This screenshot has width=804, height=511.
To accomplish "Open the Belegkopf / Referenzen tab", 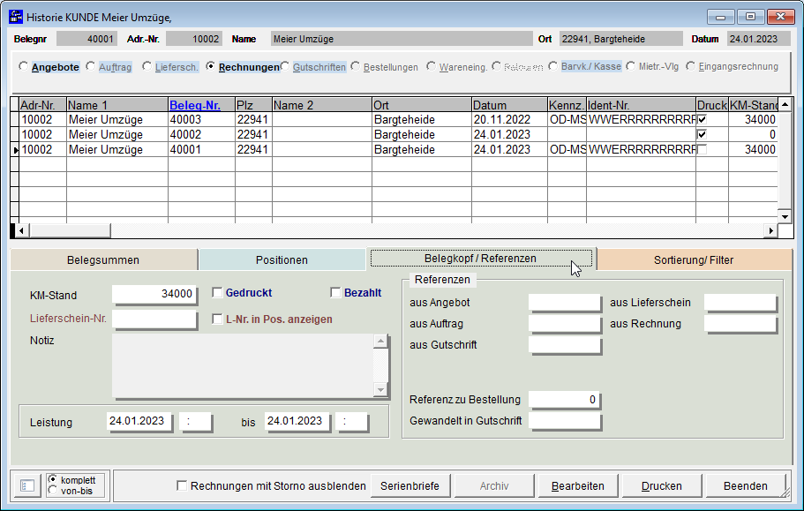I will (x=480, y=259).
